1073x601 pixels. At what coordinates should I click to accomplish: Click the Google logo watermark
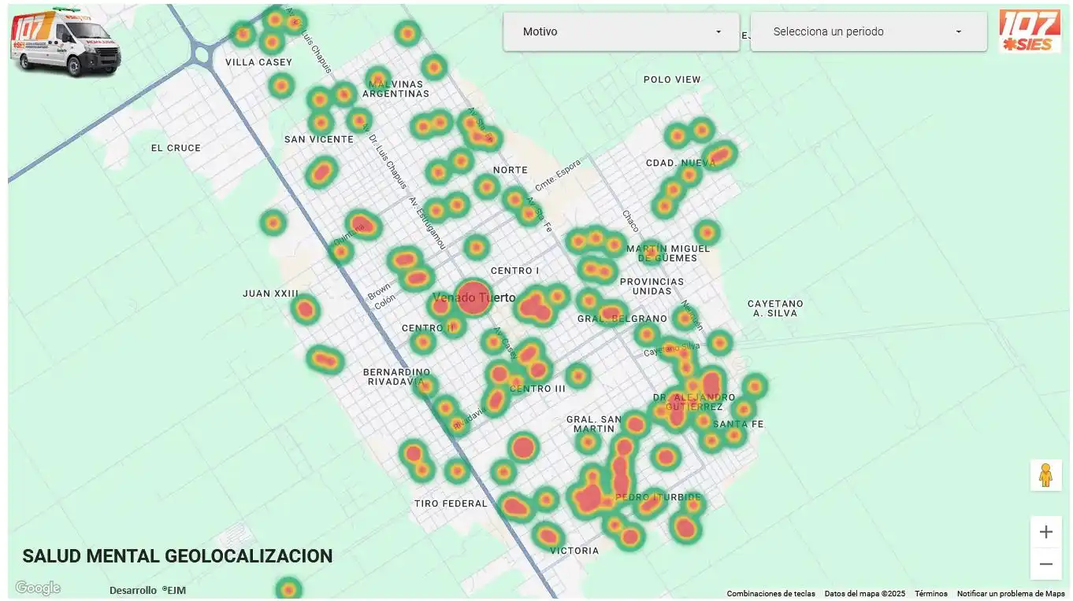(x=37, y=587)
